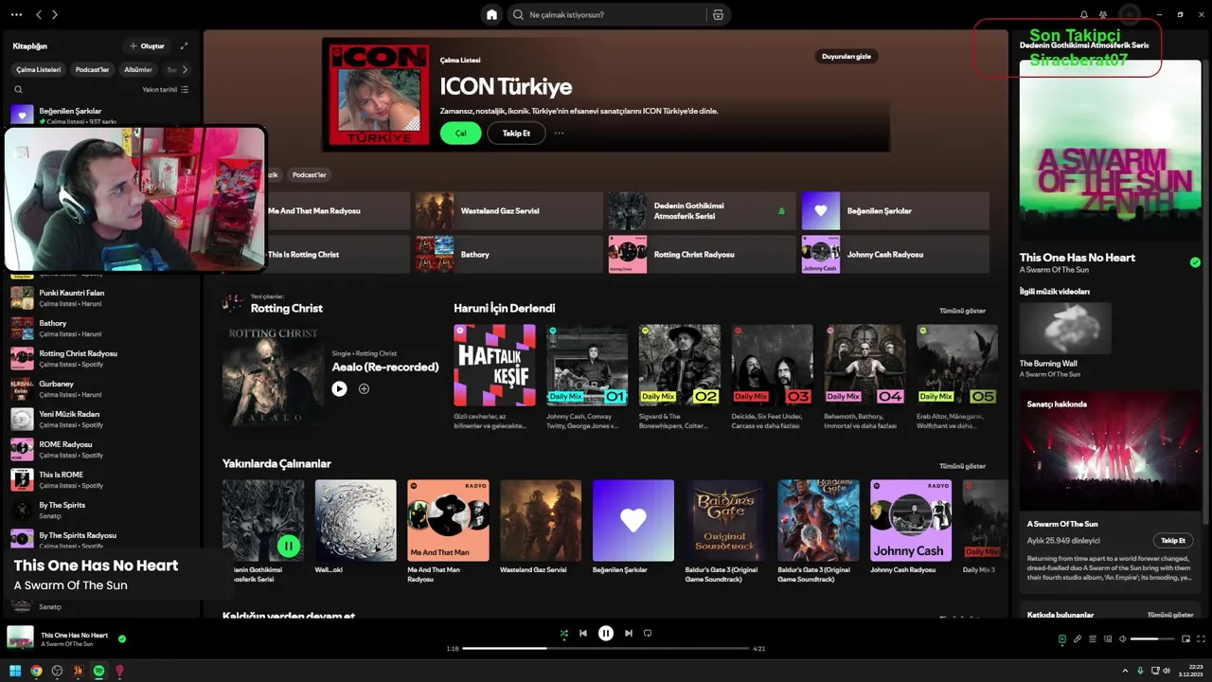Image resolution: width=1212 pixels, height=682 pixels.
Task: Switch to full screen player icon
Action: tap(1202, 639)
